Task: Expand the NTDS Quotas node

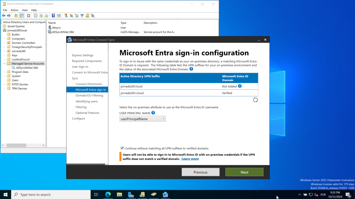Action: pyautogui.click(x=5, y=84)
